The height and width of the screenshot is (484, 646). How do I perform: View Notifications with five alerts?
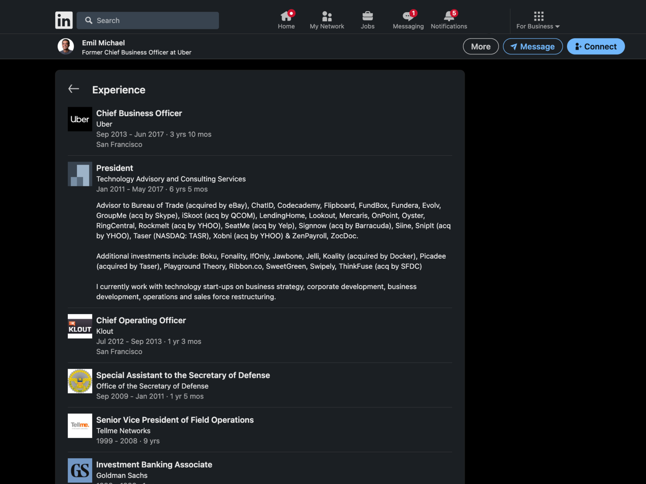click(449, 20)
